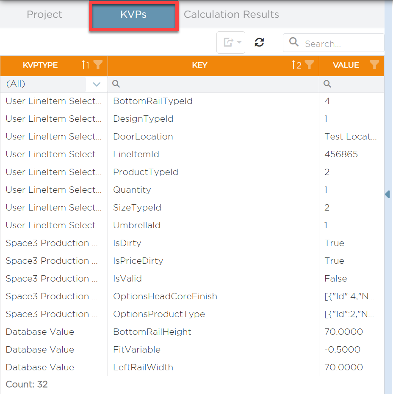Click the value 4 for BottomRailTypeId
This screenshot has width=393, height=394.
tap(327, 101)
